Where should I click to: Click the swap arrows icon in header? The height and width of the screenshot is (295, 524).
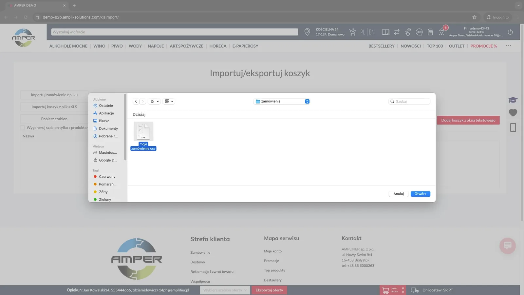coord(397,32)
